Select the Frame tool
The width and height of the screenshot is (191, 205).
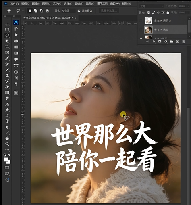(x=7, y=52)
